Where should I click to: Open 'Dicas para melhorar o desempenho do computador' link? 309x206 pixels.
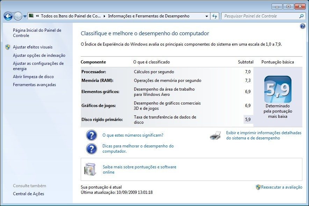point(138,148)
